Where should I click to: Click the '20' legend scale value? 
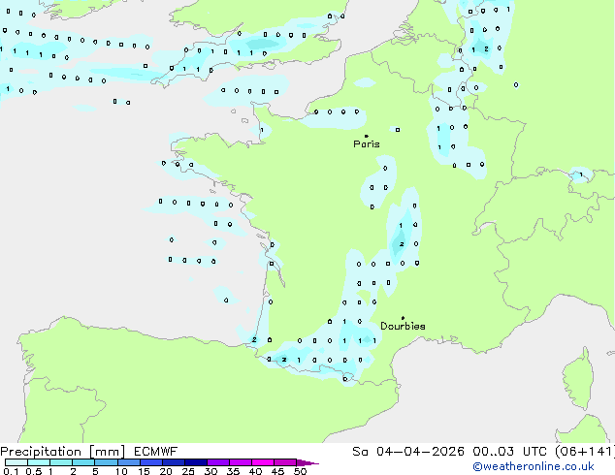(x=166, y=471)
